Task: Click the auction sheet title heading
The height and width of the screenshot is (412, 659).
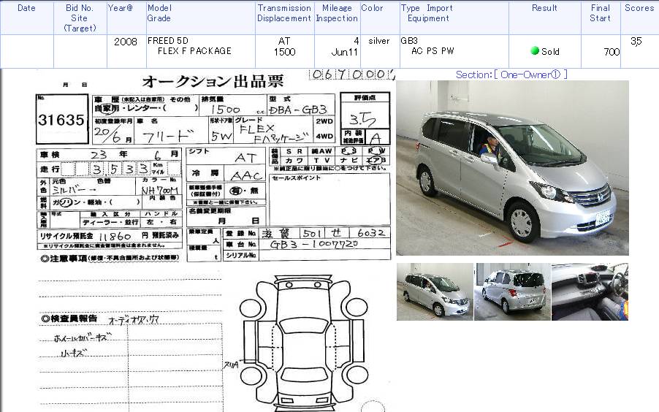Action: [213, 81]
